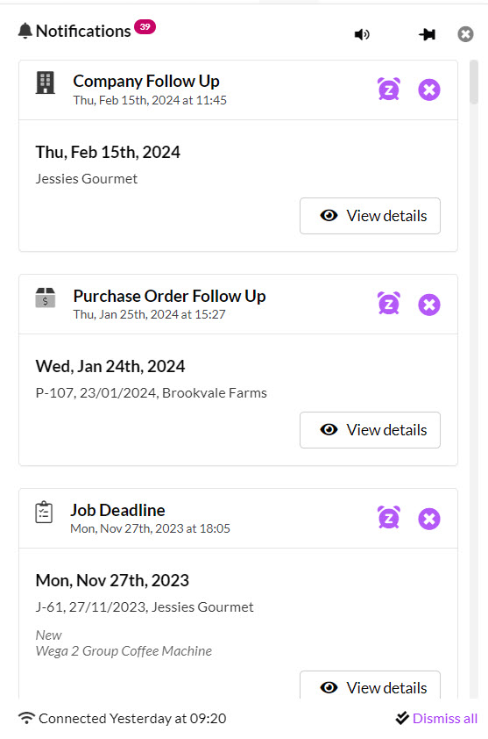Snooze the Purchase Order Follow Up notification

389,304
